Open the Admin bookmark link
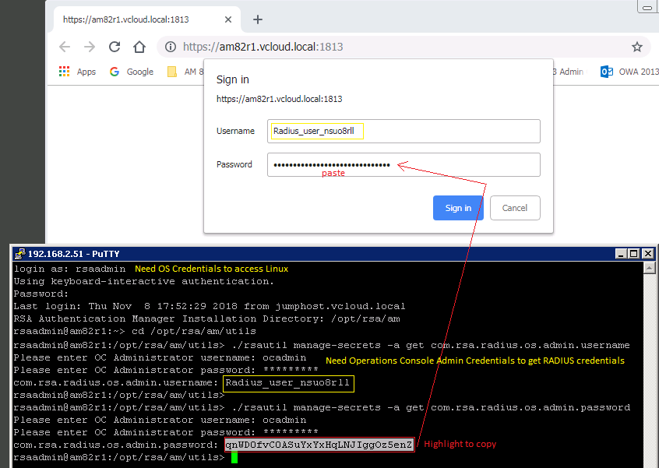Viewport: 659px width, 468px height. pos(569,71)
